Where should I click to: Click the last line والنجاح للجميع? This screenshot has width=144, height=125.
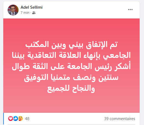click(71, 89)
